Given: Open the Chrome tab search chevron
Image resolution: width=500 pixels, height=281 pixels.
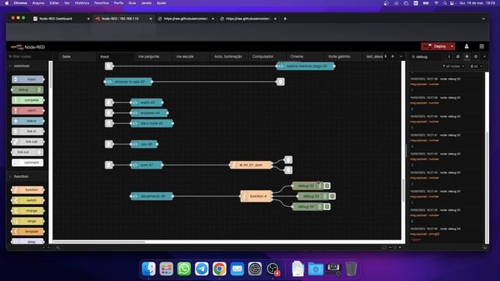Looking at the screenshot, I should 484,19.
